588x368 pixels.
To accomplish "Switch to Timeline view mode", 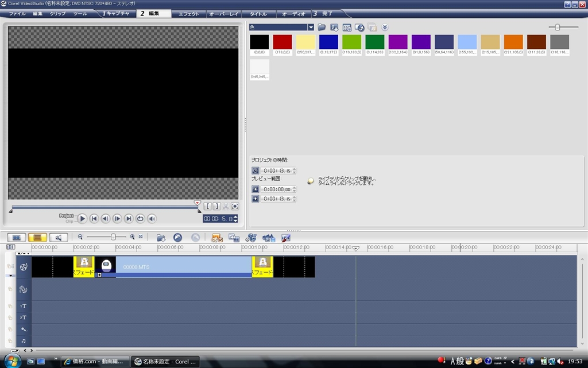I will click(37, 237).
